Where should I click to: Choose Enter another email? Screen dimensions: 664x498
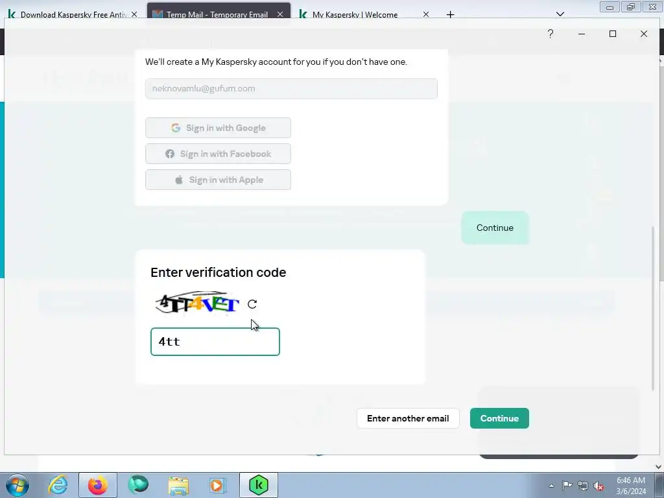coord(408,418)
